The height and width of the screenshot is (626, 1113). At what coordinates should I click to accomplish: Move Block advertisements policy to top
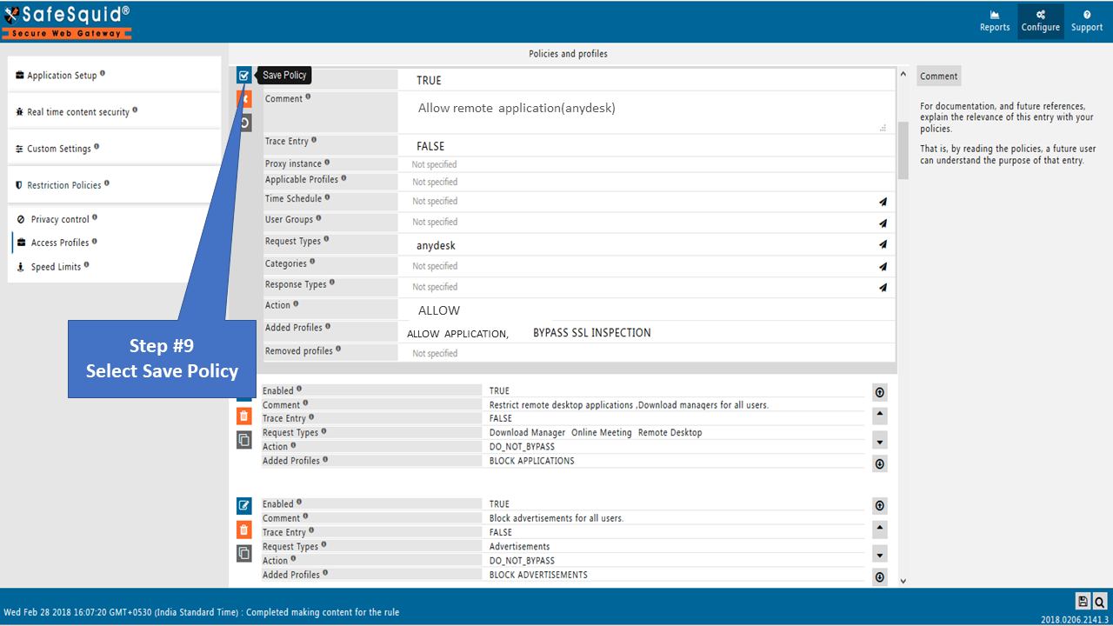[x=880, y=505]
